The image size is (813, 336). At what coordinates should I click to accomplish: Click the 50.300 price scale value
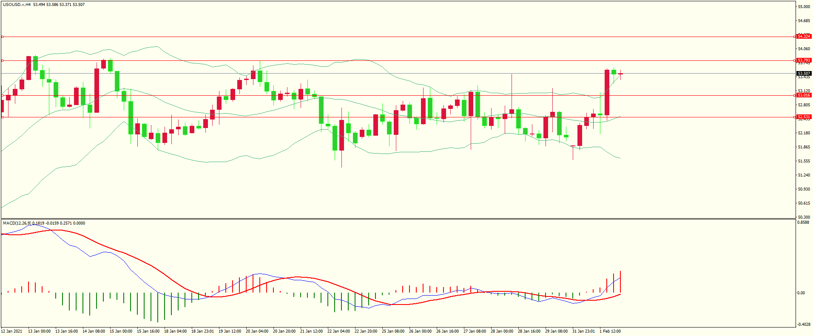tap(804, 217)
